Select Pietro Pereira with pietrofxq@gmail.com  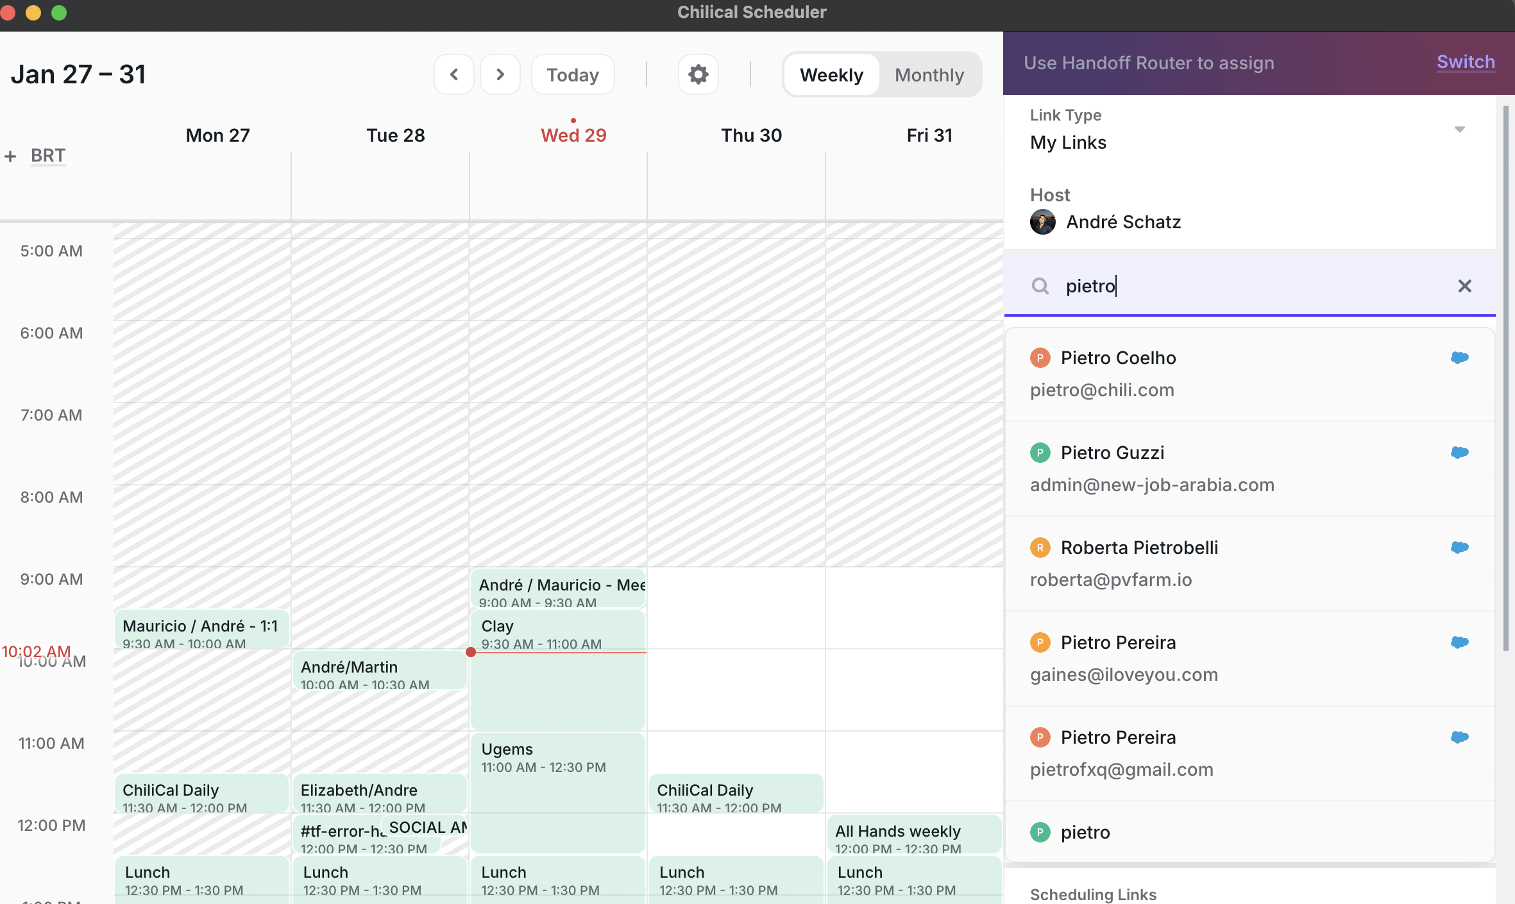point(1249,753)
